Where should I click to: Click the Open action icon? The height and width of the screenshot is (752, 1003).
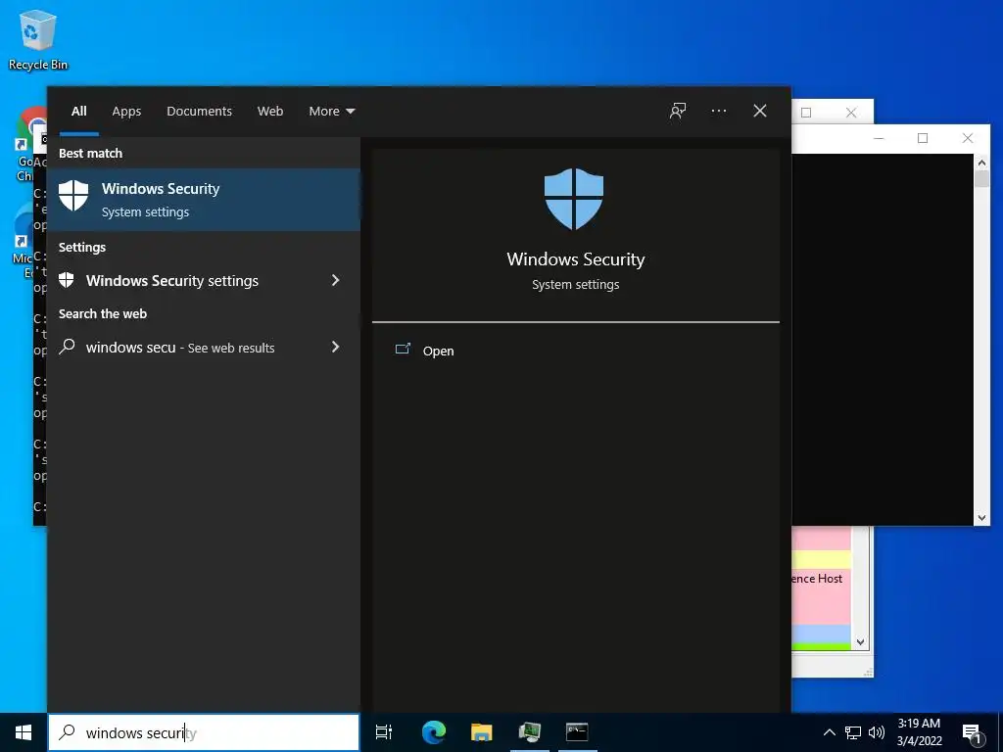pyautogui.click(x=403, y=350)
